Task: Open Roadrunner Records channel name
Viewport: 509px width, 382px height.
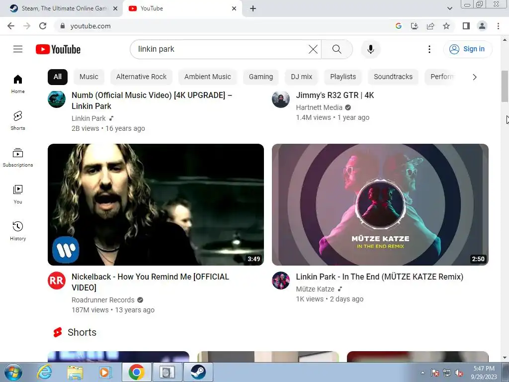Action: click(103, 300)
